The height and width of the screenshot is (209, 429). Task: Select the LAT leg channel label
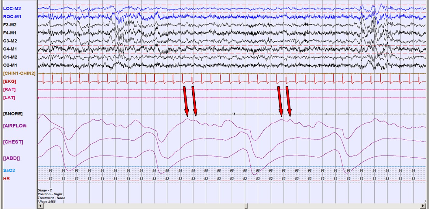tap(9, 98)
